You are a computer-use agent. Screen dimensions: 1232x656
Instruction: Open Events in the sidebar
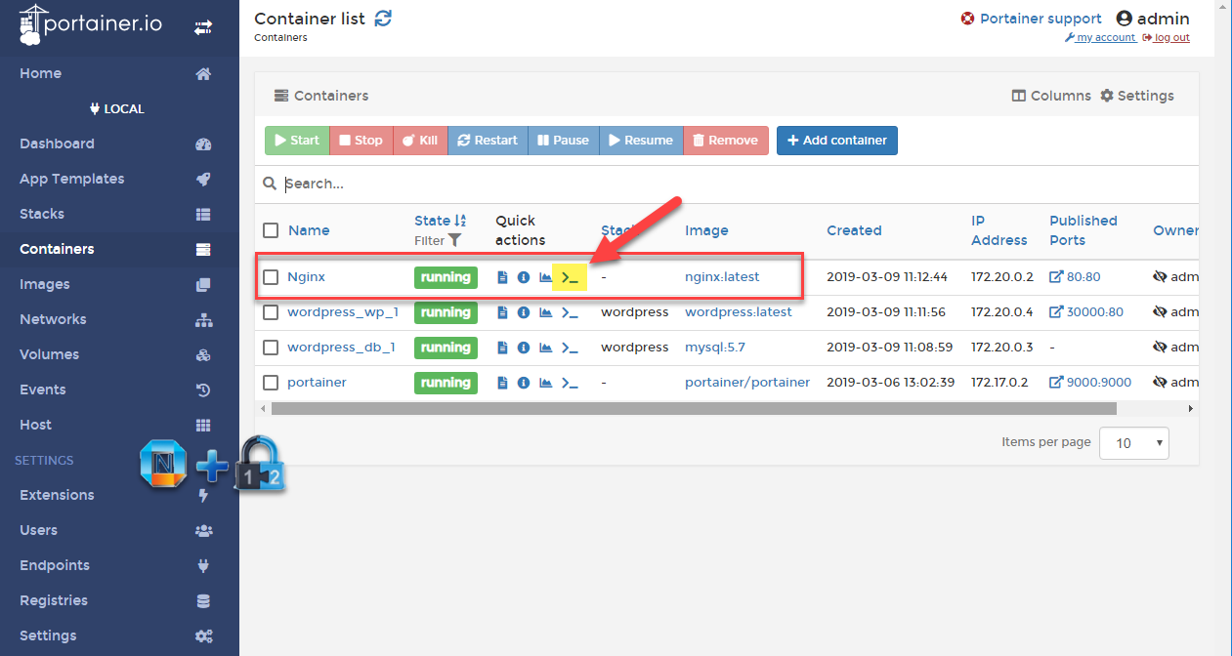point(119,389)
